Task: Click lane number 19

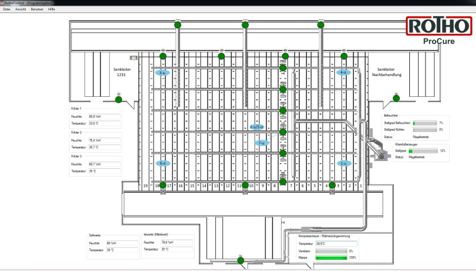Action: pyautogui.click(x=145, y=186)
